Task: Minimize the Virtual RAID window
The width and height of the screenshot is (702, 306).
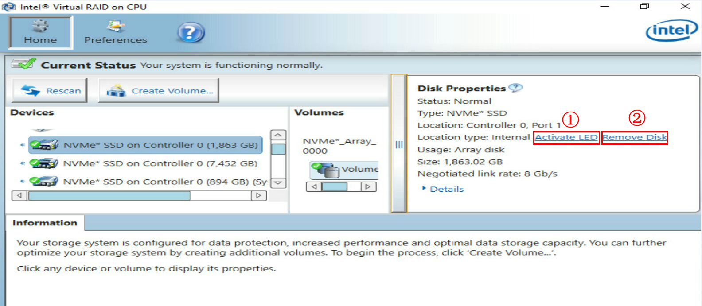Action: click(x=604, y=6)
